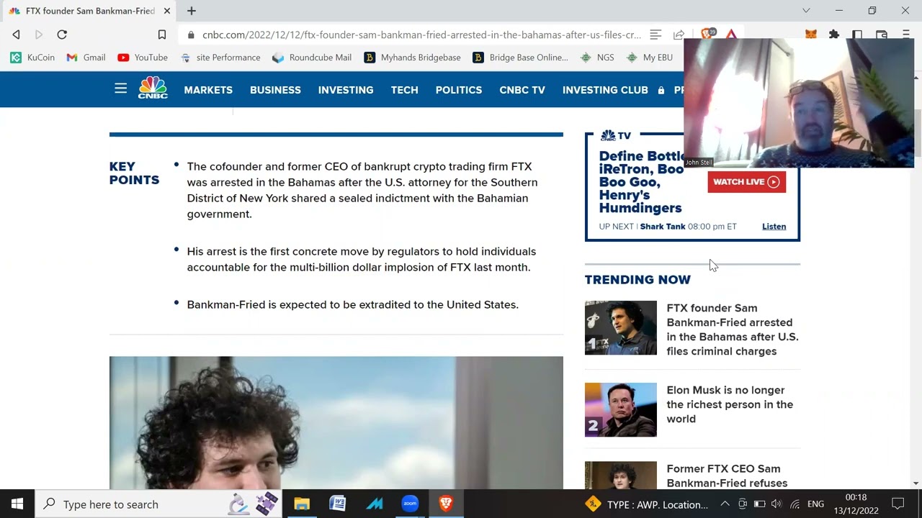
Task: Open the Business section
Action: click(x=275, y=90)
